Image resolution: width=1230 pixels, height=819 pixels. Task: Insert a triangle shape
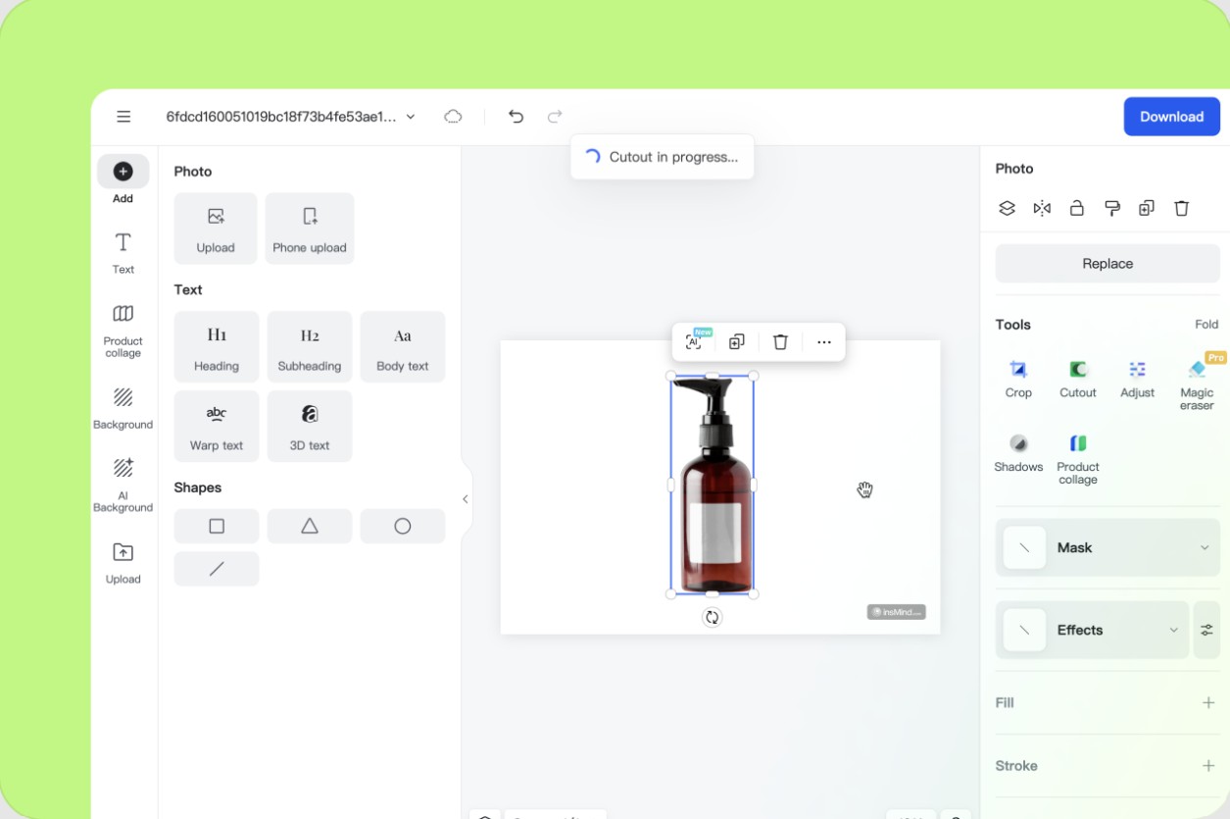(x=310, y=526)
